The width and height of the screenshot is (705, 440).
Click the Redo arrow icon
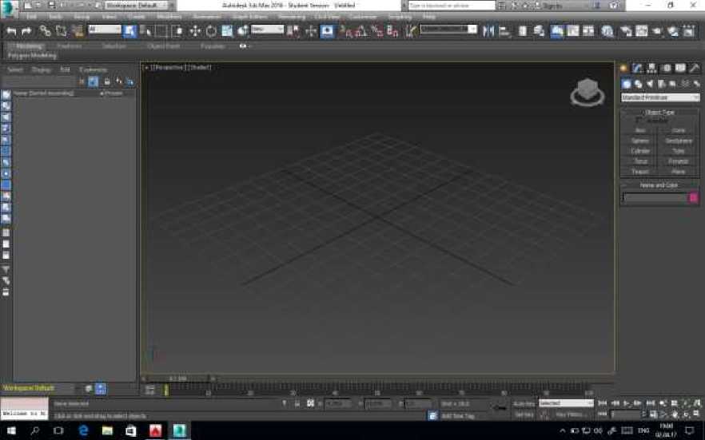tap(26, 31)
